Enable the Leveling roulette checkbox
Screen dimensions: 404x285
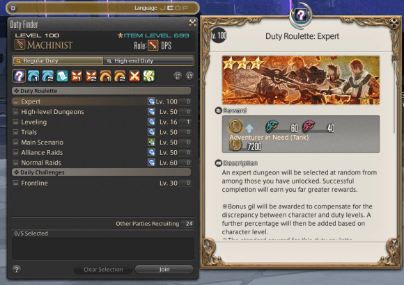click(x=16, y=122)
